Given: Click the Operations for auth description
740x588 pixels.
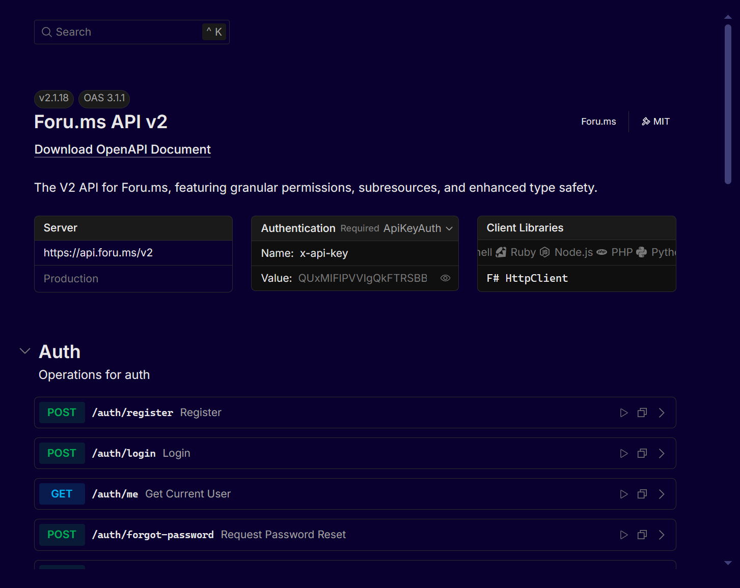Looking at the screenshot, I should (x=94, y=375).
